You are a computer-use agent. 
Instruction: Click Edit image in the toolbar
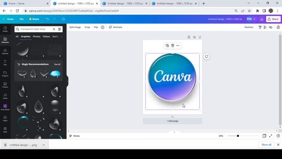point(75,27)
